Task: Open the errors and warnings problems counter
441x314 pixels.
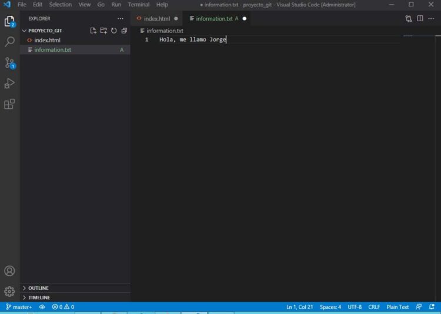Action: coord(64,307)
